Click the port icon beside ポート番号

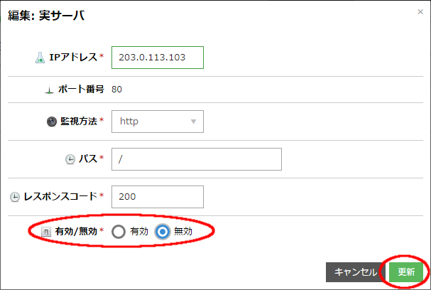tap(49, 90)
